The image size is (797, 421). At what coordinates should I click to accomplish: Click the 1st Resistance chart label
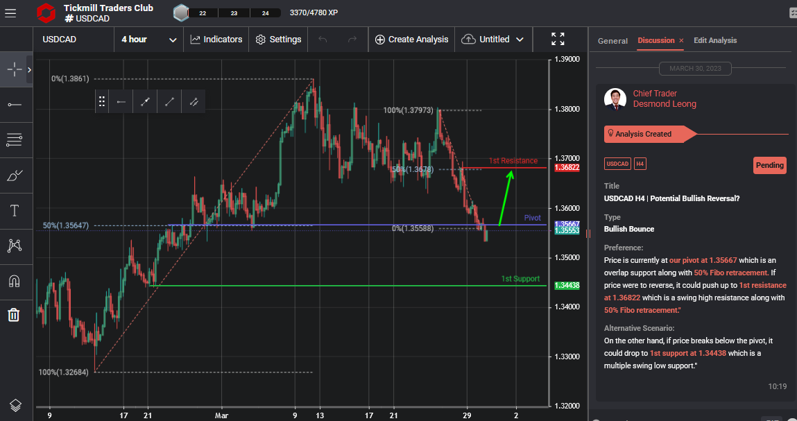[x=513, y=161]
